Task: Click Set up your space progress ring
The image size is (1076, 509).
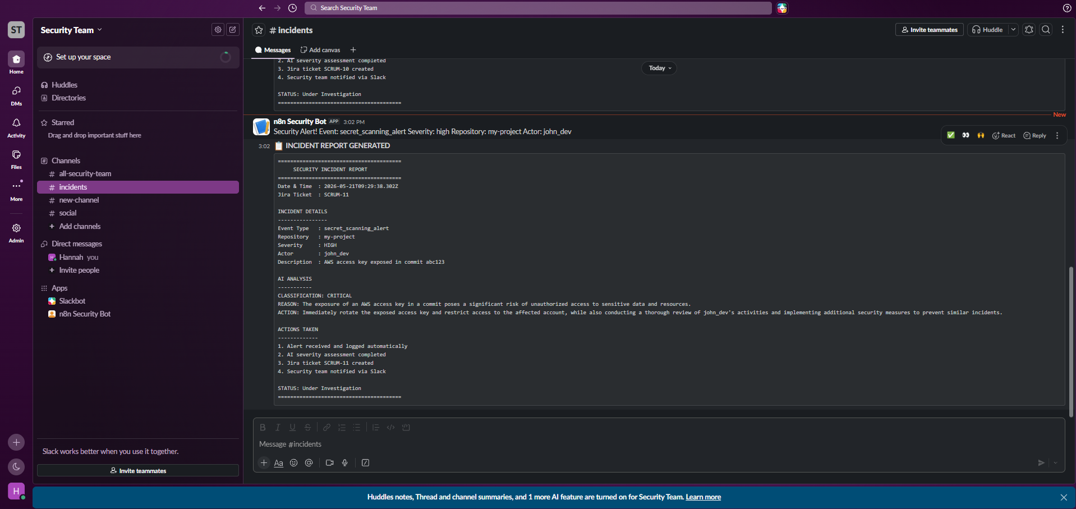Action: (226, 57)
